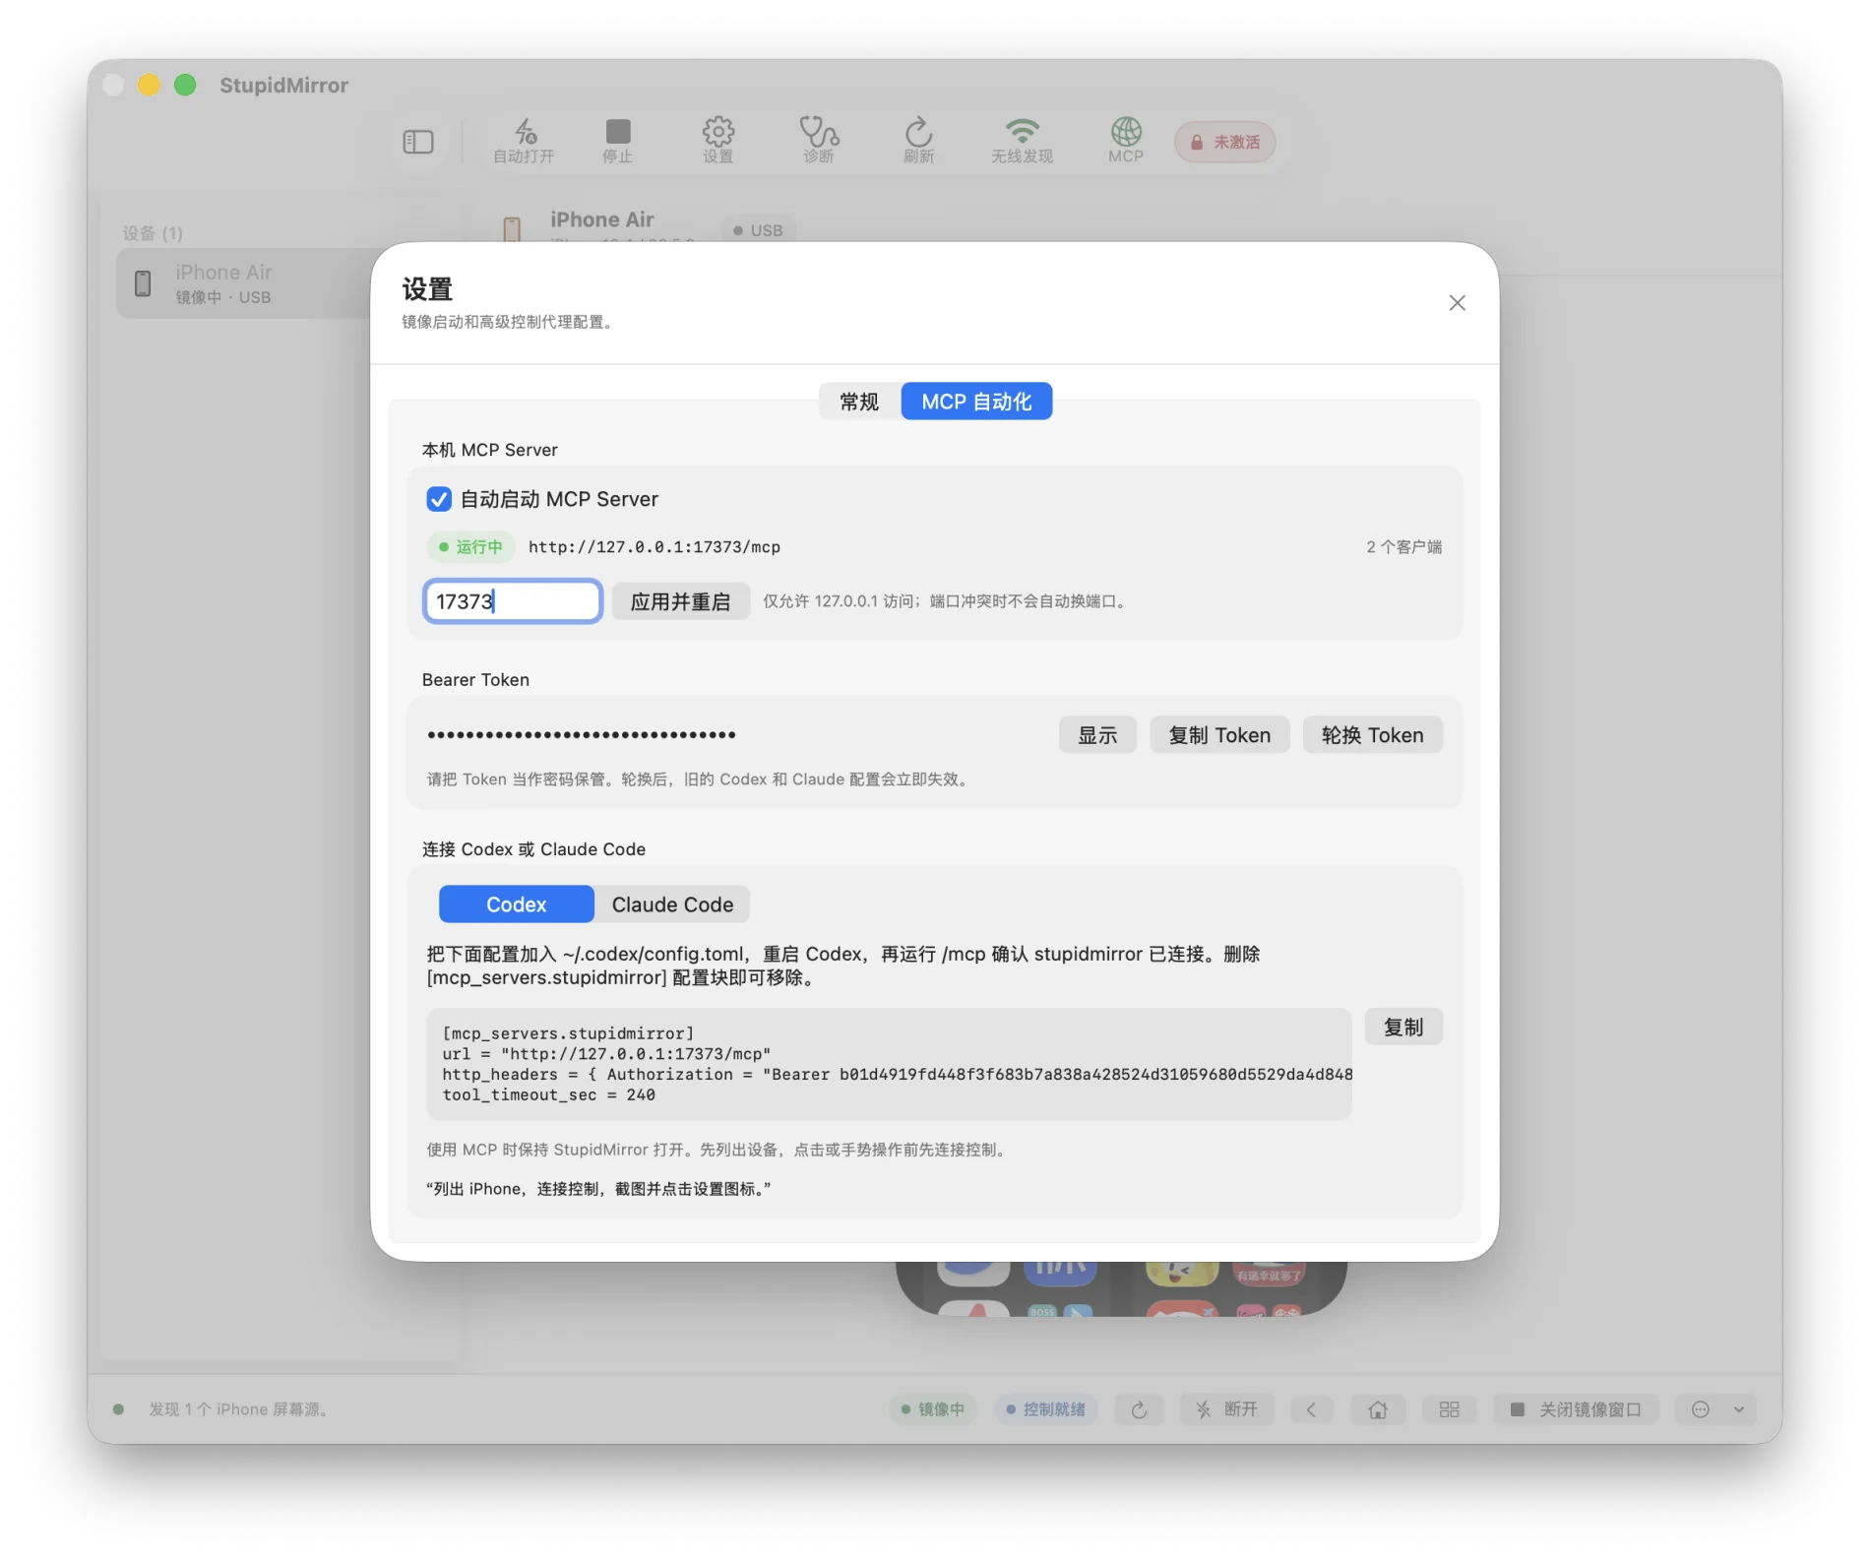
Task: Toggle the sidebar panel icon
Action: tap(418, 142)
